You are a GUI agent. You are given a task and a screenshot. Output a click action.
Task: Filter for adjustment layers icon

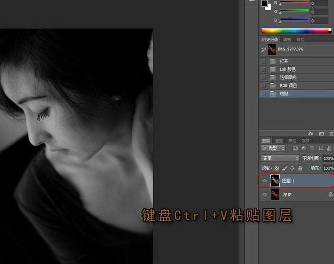tap(304, 148)
